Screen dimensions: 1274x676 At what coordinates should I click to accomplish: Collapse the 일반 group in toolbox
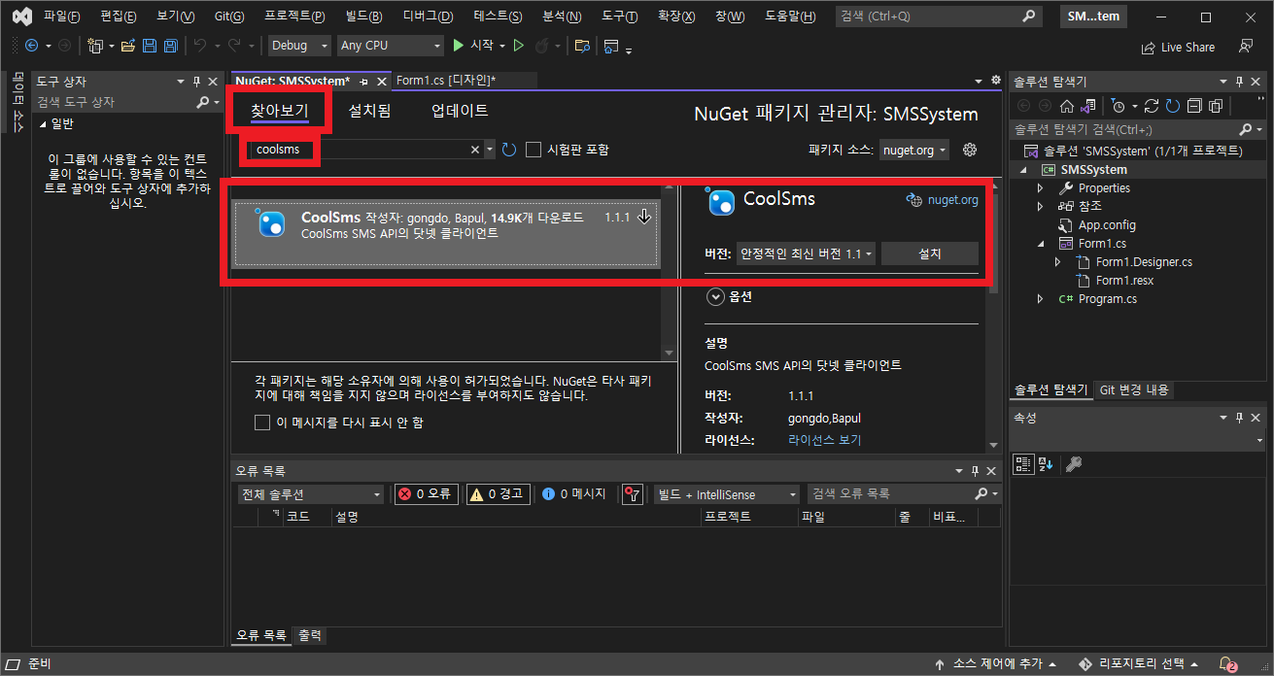pos(43,124)
